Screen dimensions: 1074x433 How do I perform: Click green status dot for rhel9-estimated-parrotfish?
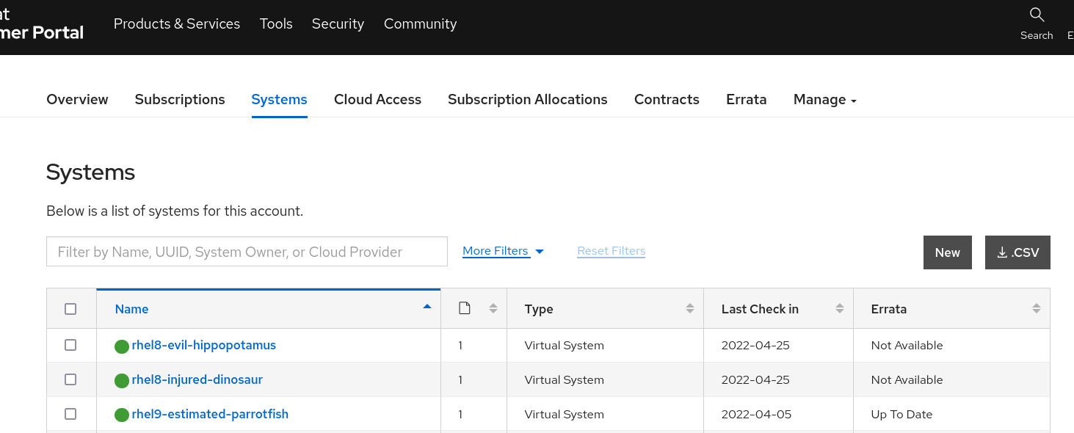122,415
